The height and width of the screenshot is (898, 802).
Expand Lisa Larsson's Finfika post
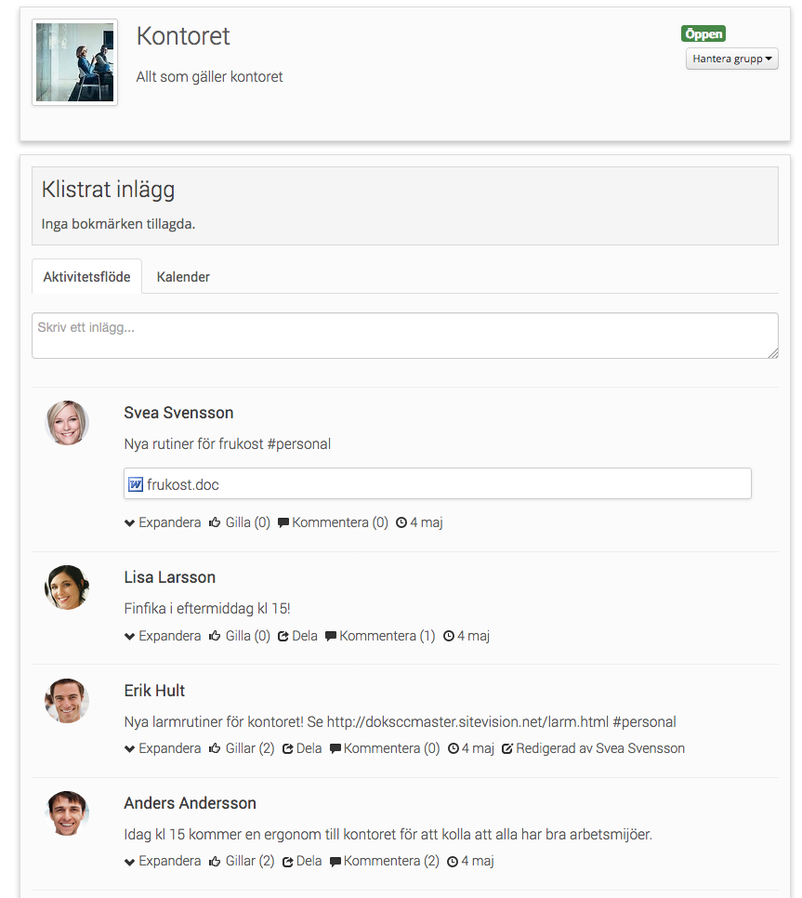[x=163, y=636]
